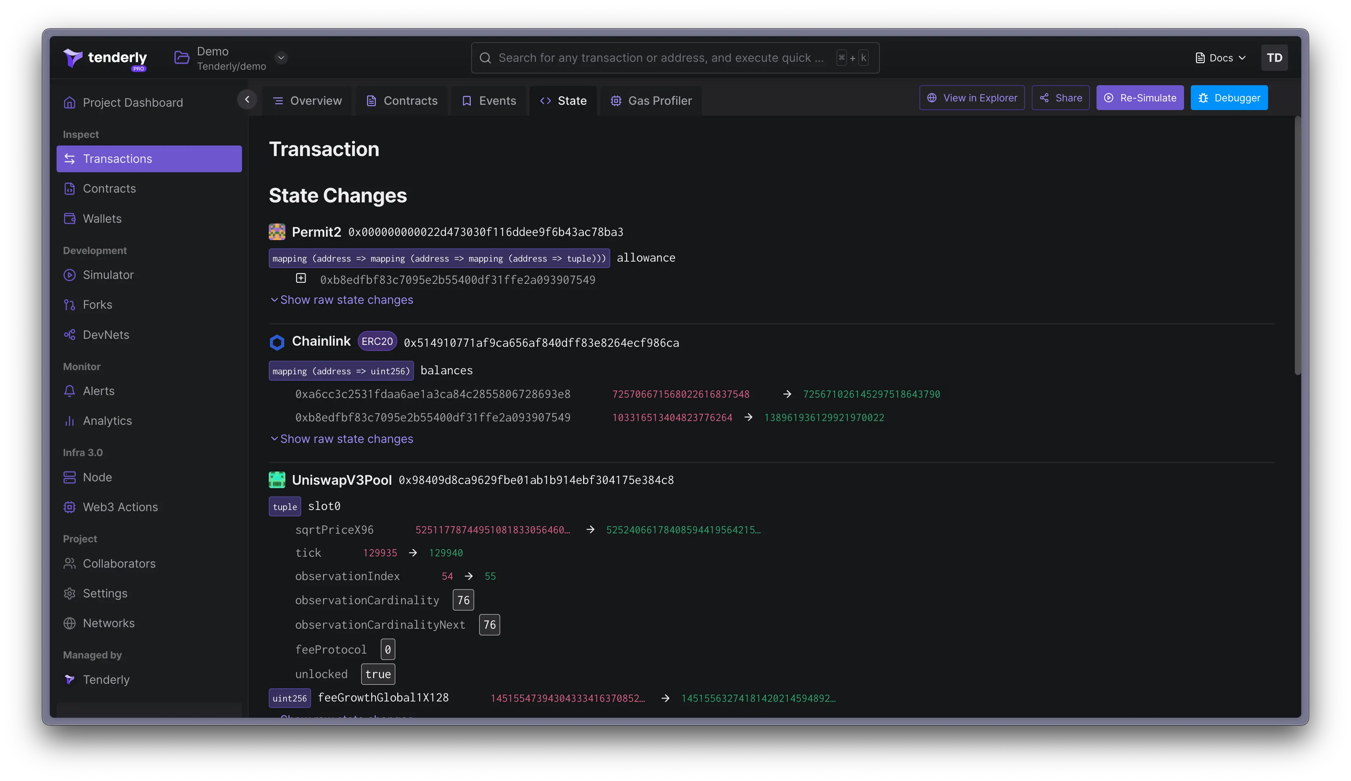This screenshot has width=1351, height=781.
Task: Switch to the Overview tab
Action: pos(307,101)
